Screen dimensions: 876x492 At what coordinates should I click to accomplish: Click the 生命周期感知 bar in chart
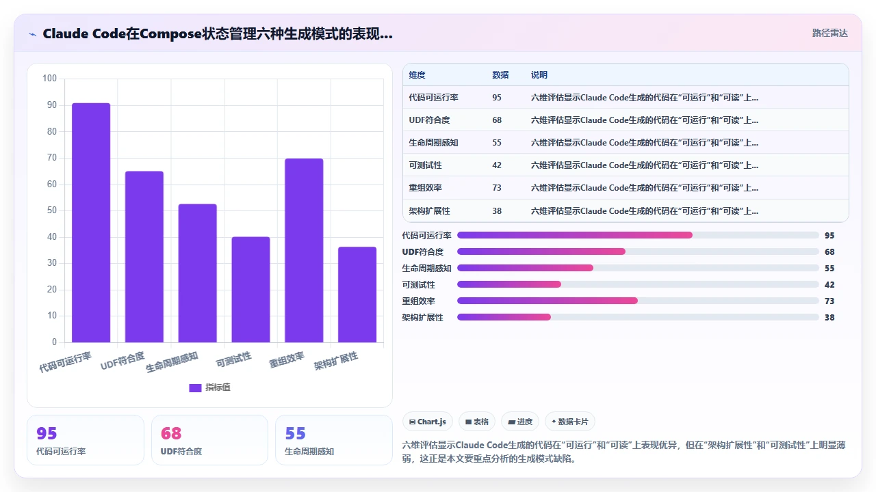point(198,273)
